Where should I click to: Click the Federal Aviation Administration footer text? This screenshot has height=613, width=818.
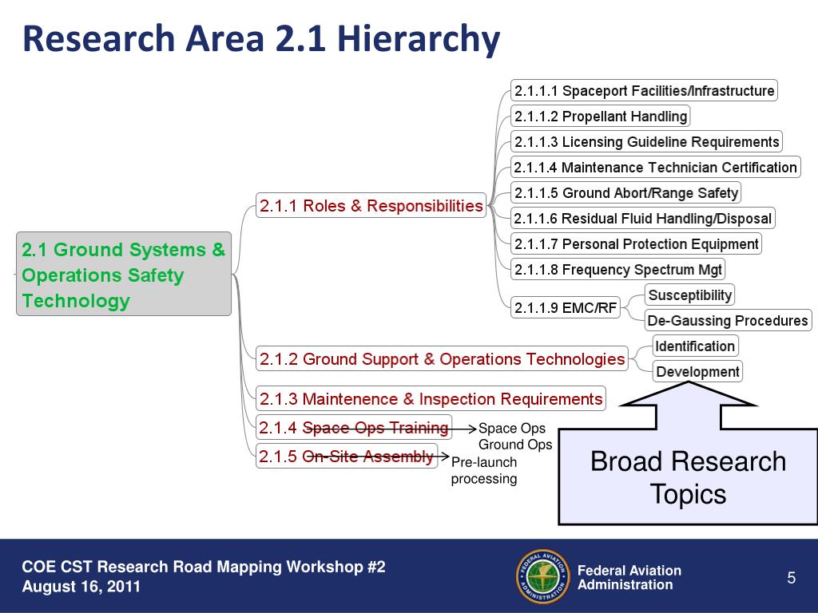click(629, 578)
